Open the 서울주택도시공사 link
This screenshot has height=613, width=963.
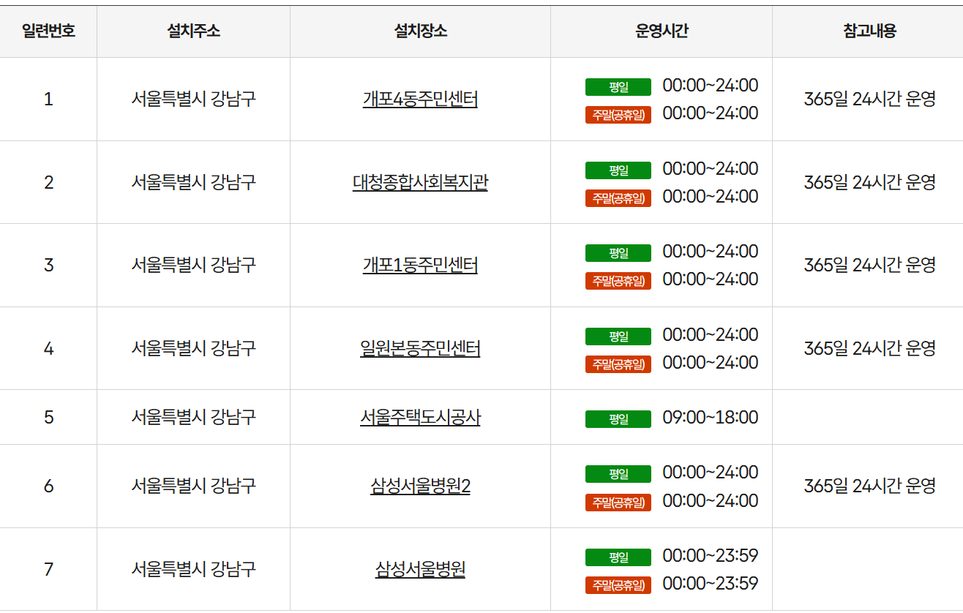(421, 417)
